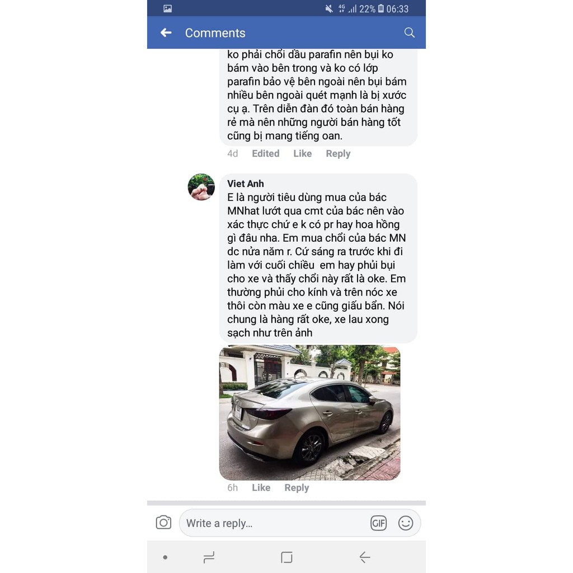Tap the Android home square button
This screenshot has height=573, width=573.
pyautogui.click(x=286, y=557)
